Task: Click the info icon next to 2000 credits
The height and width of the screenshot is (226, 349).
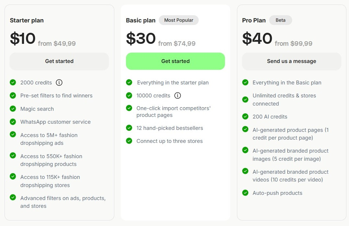Action: click(x=59, y=82)
